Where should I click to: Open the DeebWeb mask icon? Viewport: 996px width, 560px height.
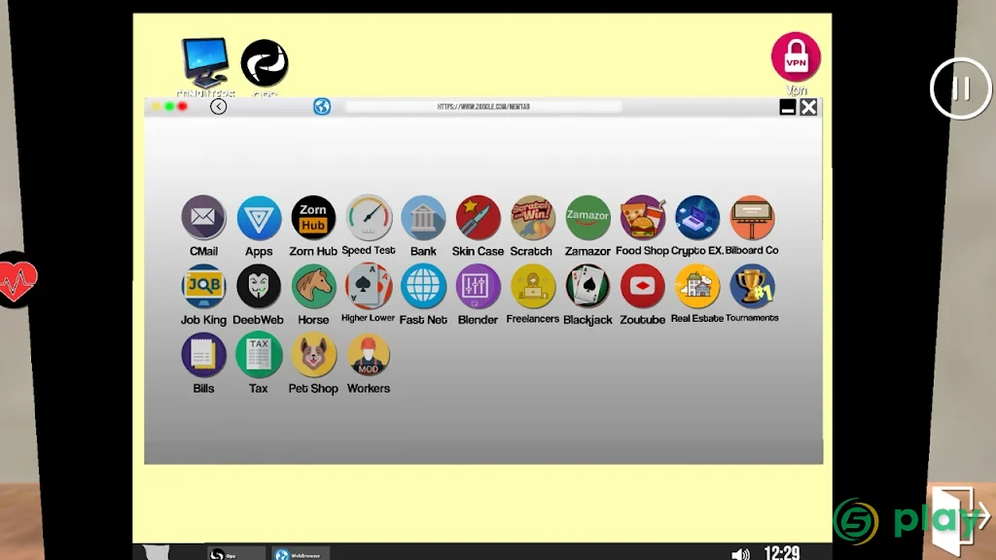[x=259, y=287]
